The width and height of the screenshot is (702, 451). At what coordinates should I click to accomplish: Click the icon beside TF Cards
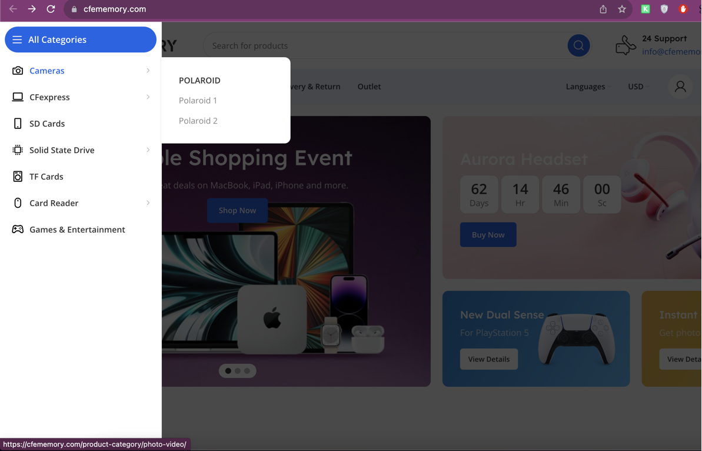coord(18,177)
